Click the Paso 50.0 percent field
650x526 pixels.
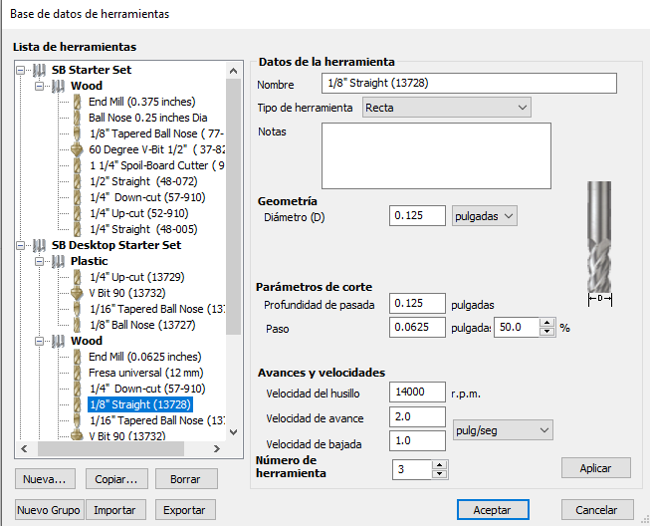[x=517, y=328]
